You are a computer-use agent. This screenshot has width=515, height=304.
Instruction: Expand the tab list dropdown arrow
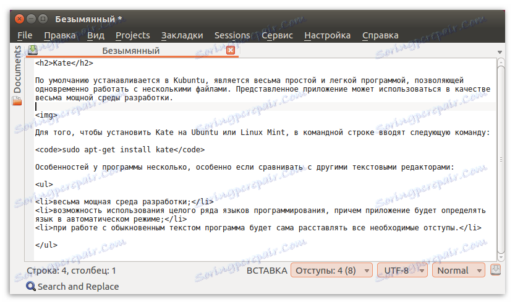(500, 52)
